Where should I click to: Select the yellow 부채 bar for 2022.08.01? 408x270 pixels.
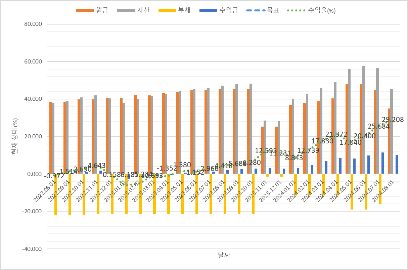tap(56, 194)
